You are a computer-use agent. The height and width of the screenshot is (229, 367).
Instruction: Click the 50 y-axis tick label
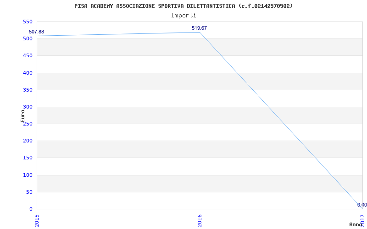(29, 192)
